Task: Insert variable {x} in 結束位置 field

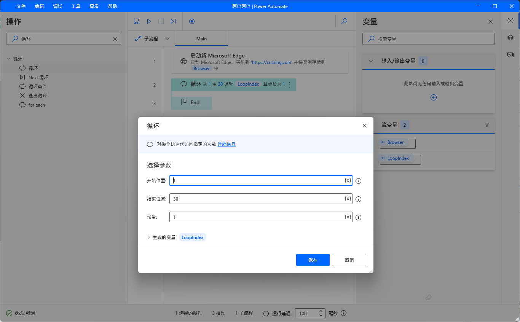Action: [x=348, y=199]
